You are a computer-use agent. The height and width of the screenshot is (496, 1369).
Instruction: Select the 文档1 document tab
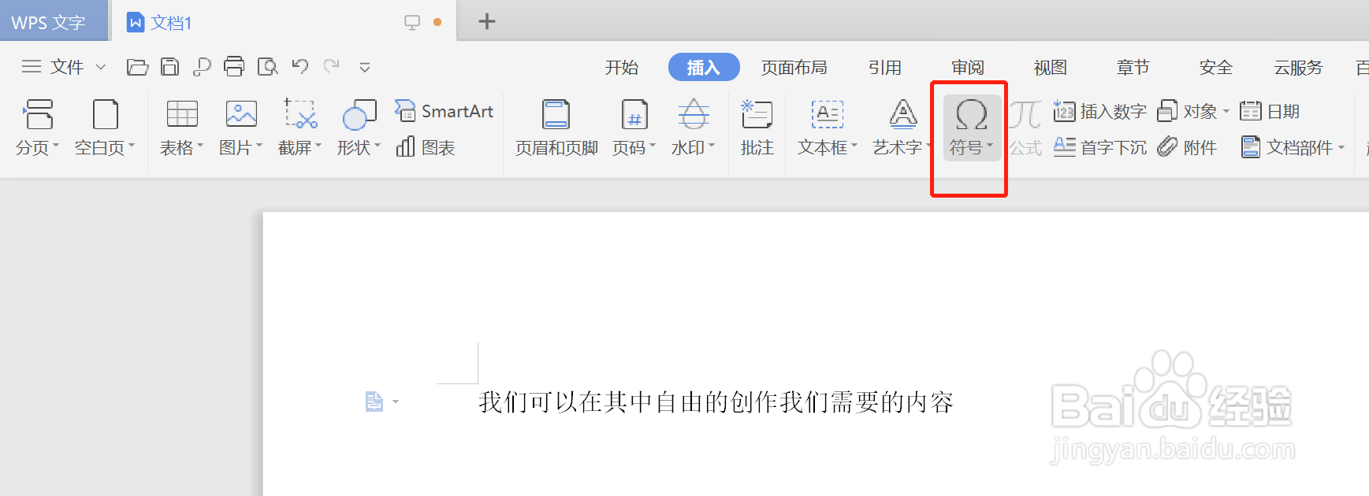(x=284, y=21)
